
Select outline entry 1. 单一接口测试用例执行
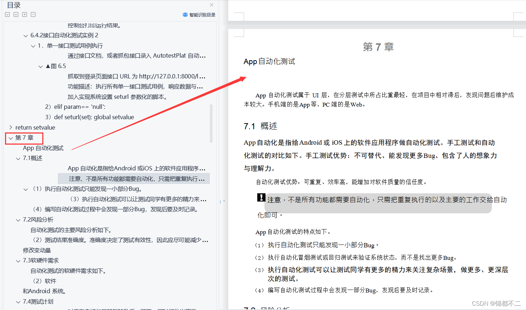pos(70,46)
